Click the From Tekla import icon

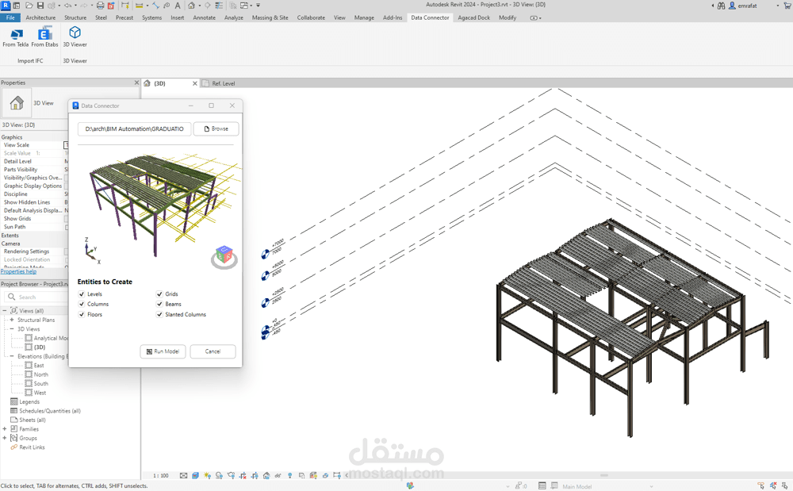[x=16, y=34]
